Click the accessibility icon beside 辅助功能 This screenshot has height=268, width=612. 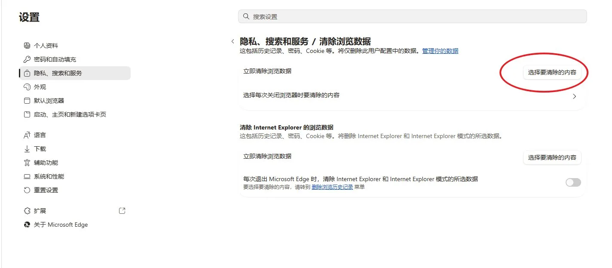tap(27, 163)
